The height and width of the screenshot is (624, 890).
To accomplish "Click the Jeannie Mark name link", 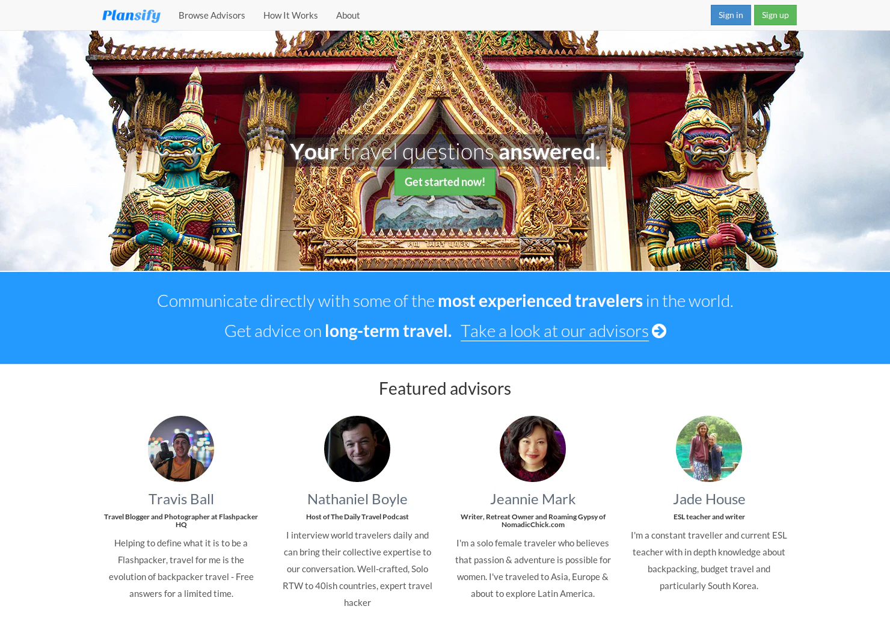I will [x=533, y=499].
